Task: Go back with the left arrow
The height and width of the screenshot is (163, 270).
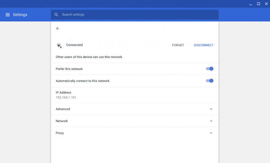Action: (58, 28)
